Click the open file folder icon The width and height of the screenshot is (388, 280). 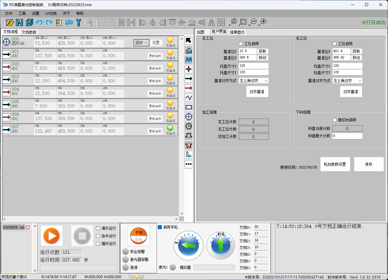[10, 22]
